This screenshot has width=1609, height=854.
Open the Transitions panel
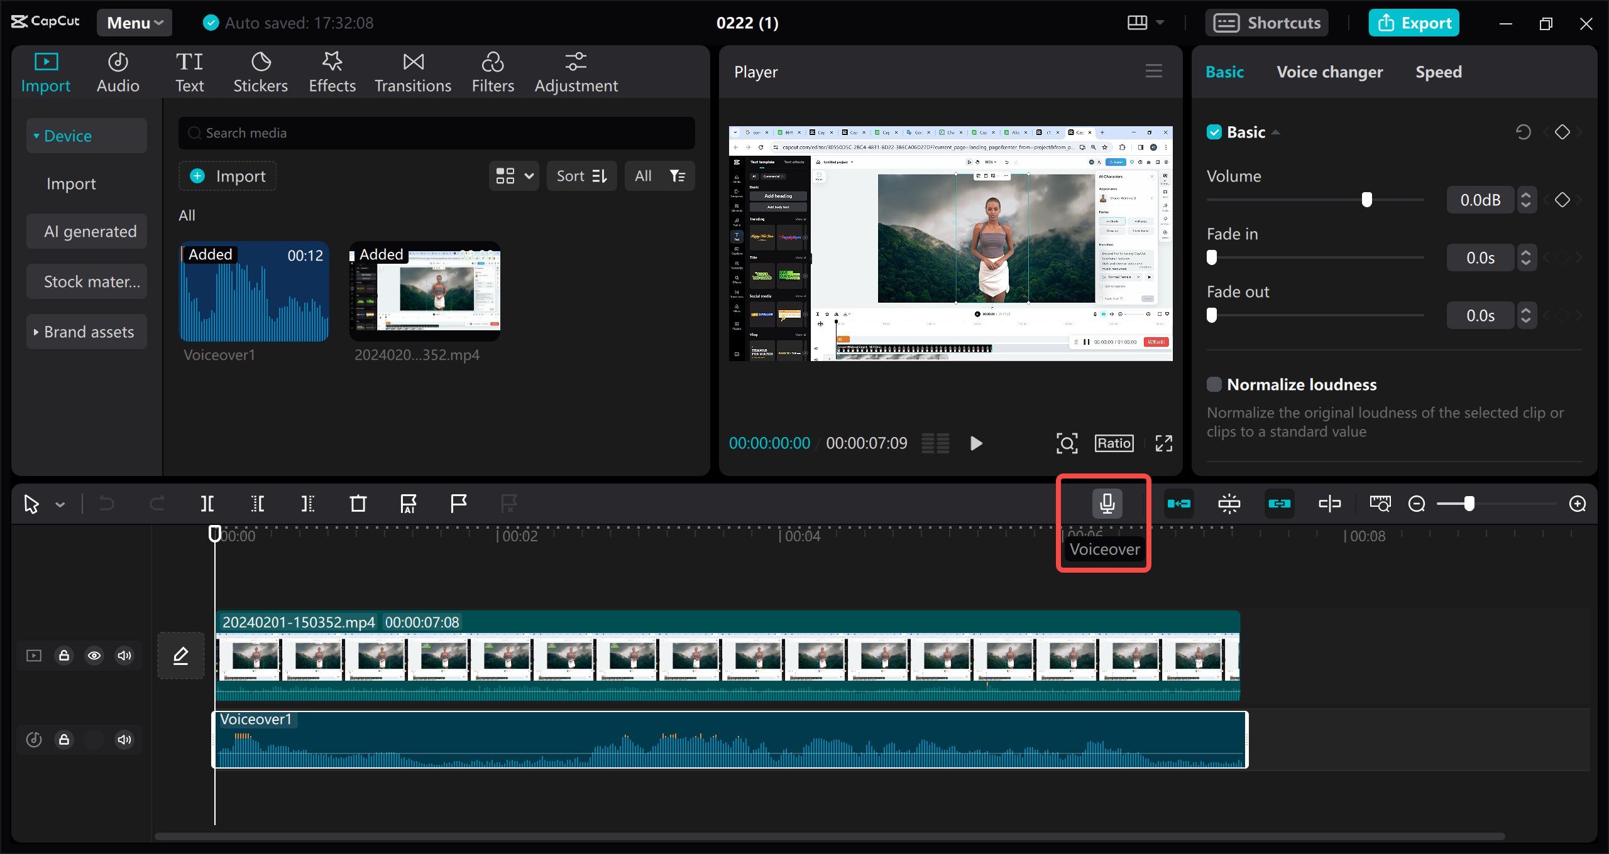[x=412, y=70]
